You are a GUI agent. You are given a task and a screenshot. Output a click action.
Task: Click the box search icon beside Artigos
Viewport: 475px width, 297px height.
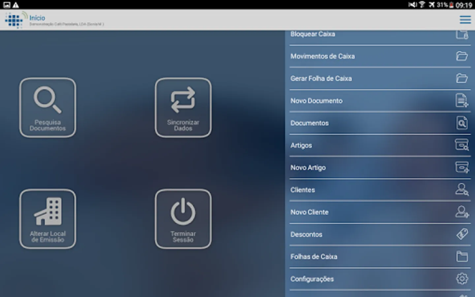(462, 145)
